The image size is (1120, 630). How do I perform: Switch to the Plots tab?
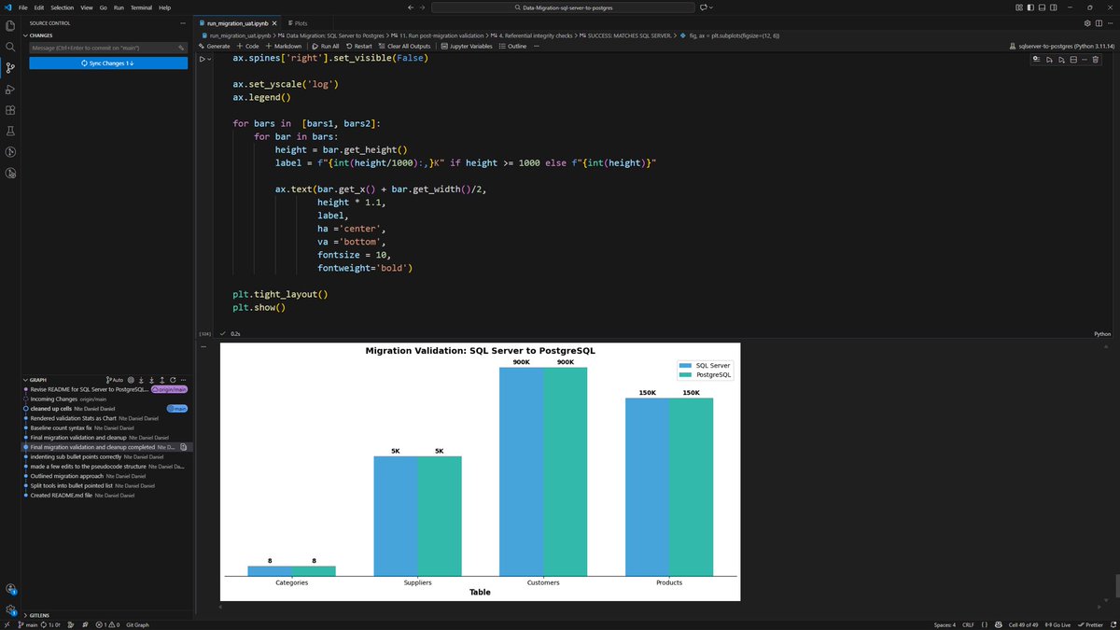pos(298,22)
